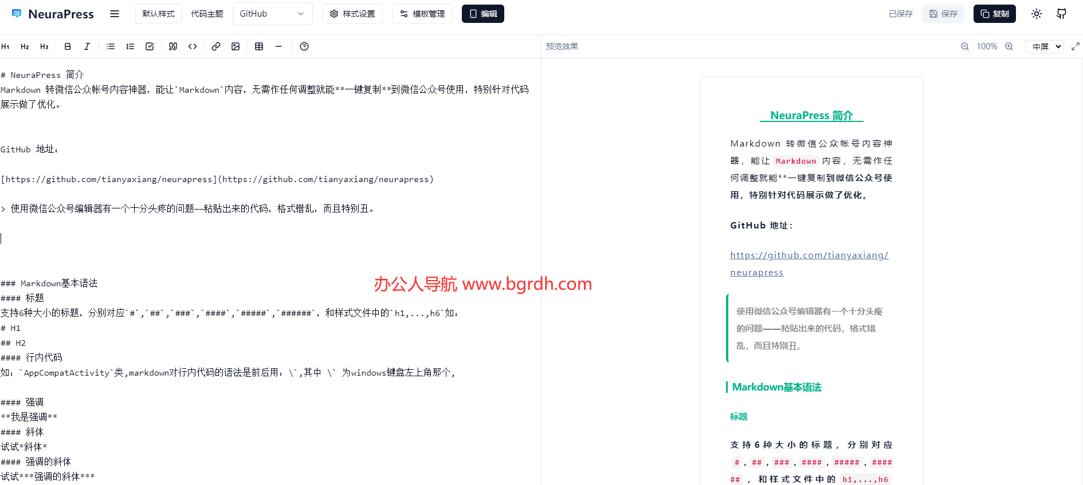
Task: Open 模板管理 template management
Action: pos(422,14)
